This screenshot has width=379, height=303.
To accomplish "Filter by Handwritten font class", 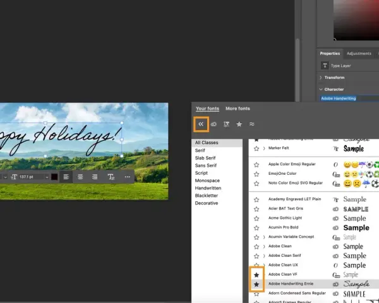I will [208, 188].
